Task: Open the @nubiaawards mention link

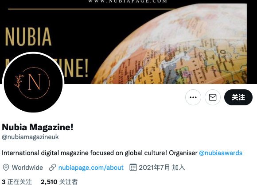Action: pos(221,153)
